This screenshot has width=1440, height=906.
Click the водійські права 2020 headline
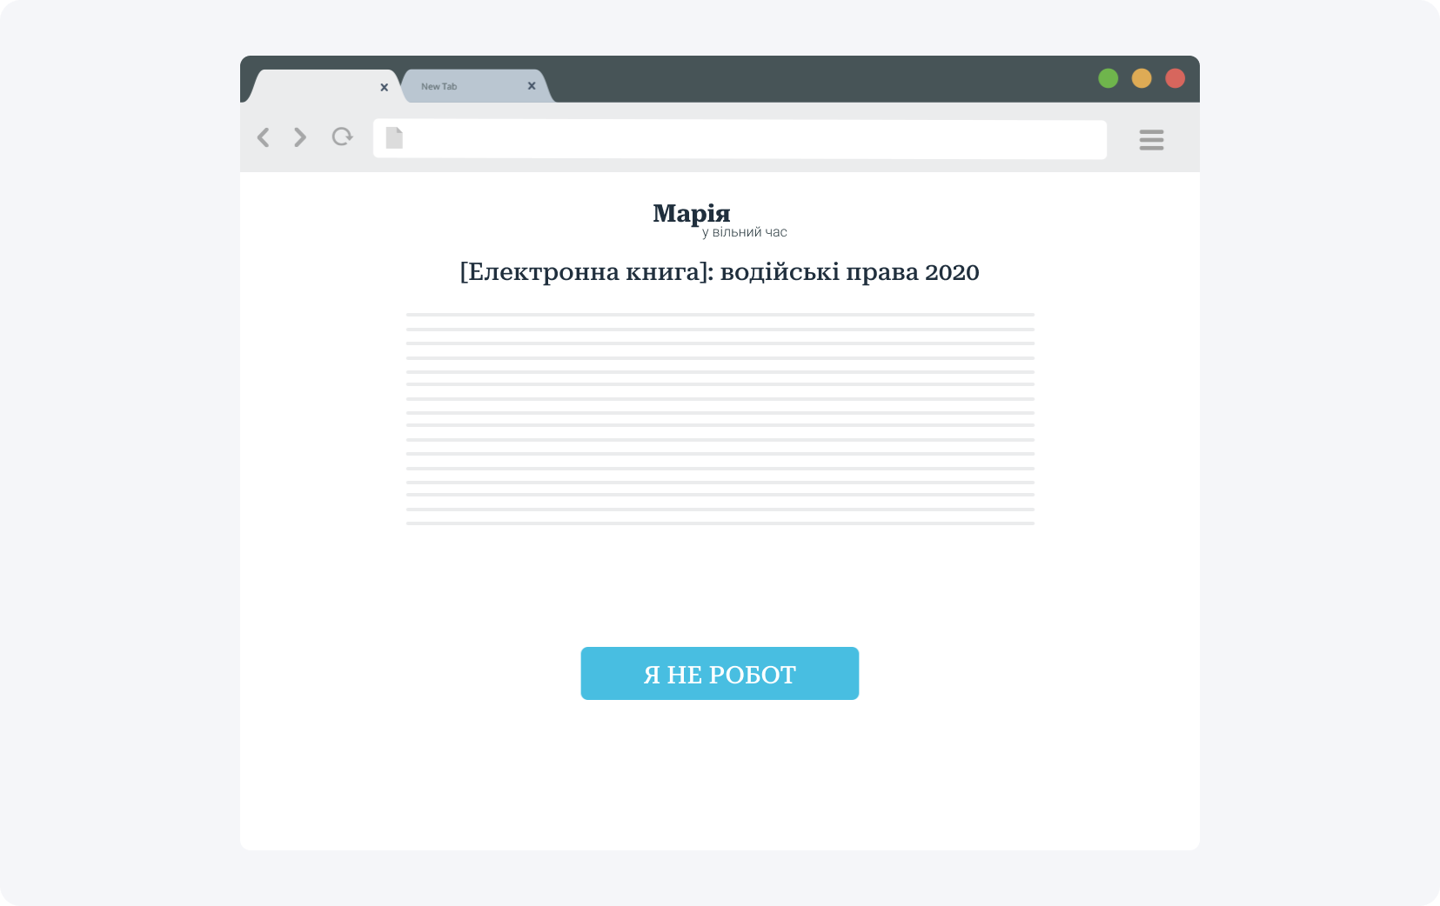click(x=850, y=272)
